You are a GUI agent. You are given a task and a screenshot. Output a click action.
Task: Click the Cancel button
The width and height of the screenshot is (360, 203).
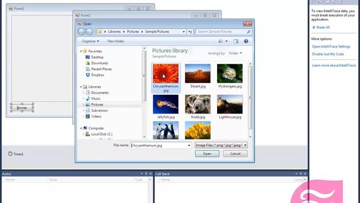(235, 154)
